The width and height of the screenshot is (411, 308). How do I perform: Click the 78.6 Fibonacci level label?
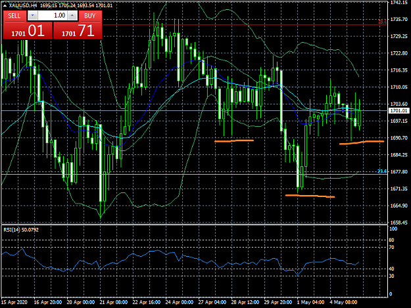382,22
